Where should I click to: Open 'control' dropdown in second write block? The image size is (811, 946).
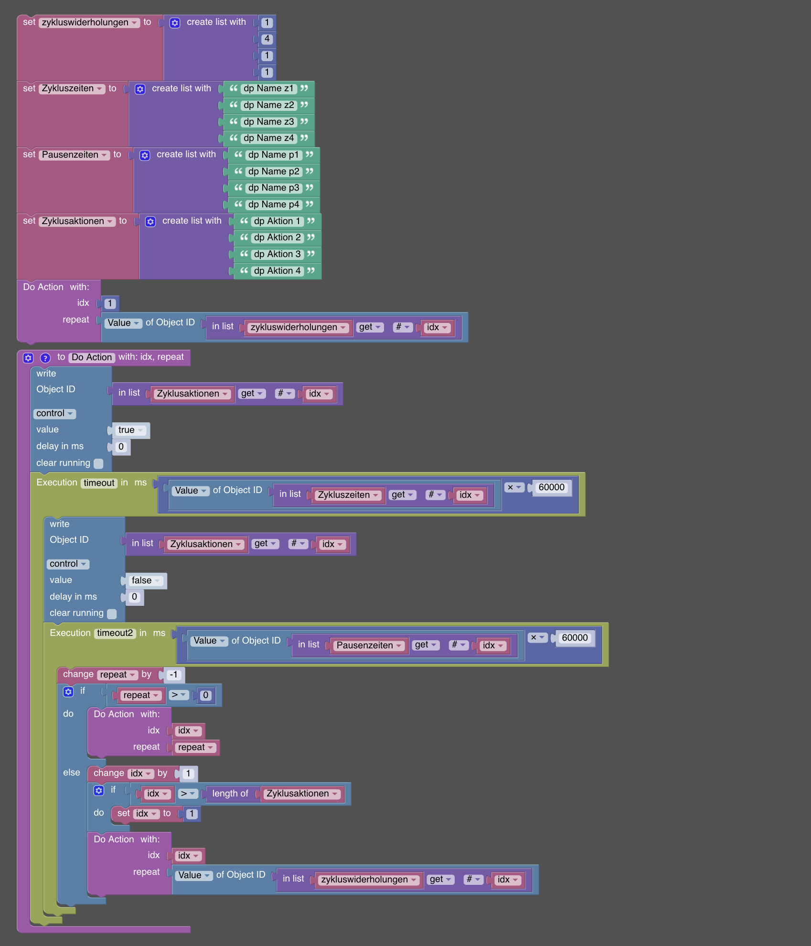pos(68,564)
